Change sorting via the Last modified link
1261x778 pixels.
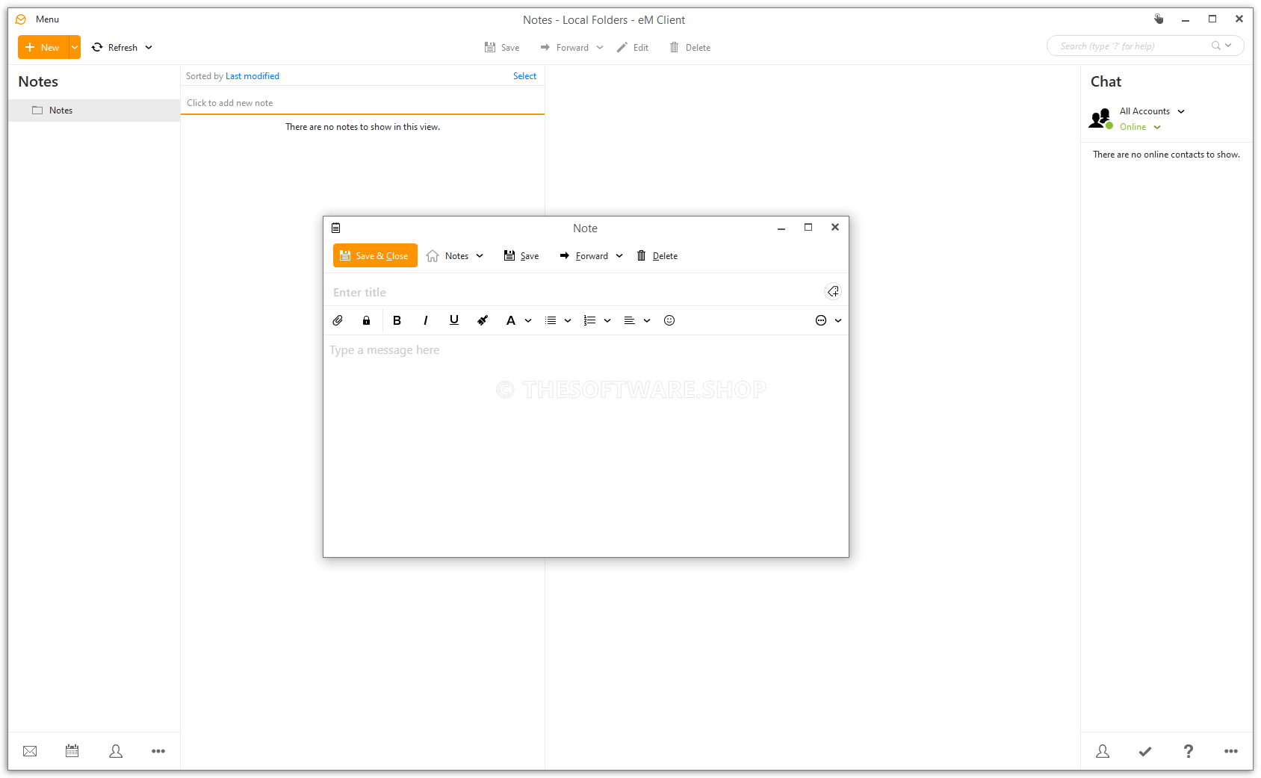click(252, 75)
